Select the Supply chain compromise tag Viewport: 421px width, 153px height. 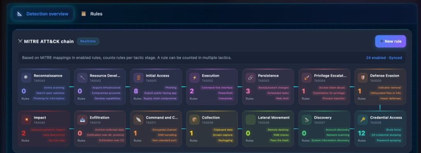coord(160,99)
